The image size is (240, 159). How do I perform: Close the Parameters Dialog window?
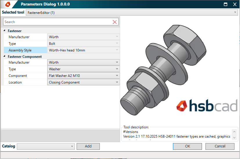(235, 4)
